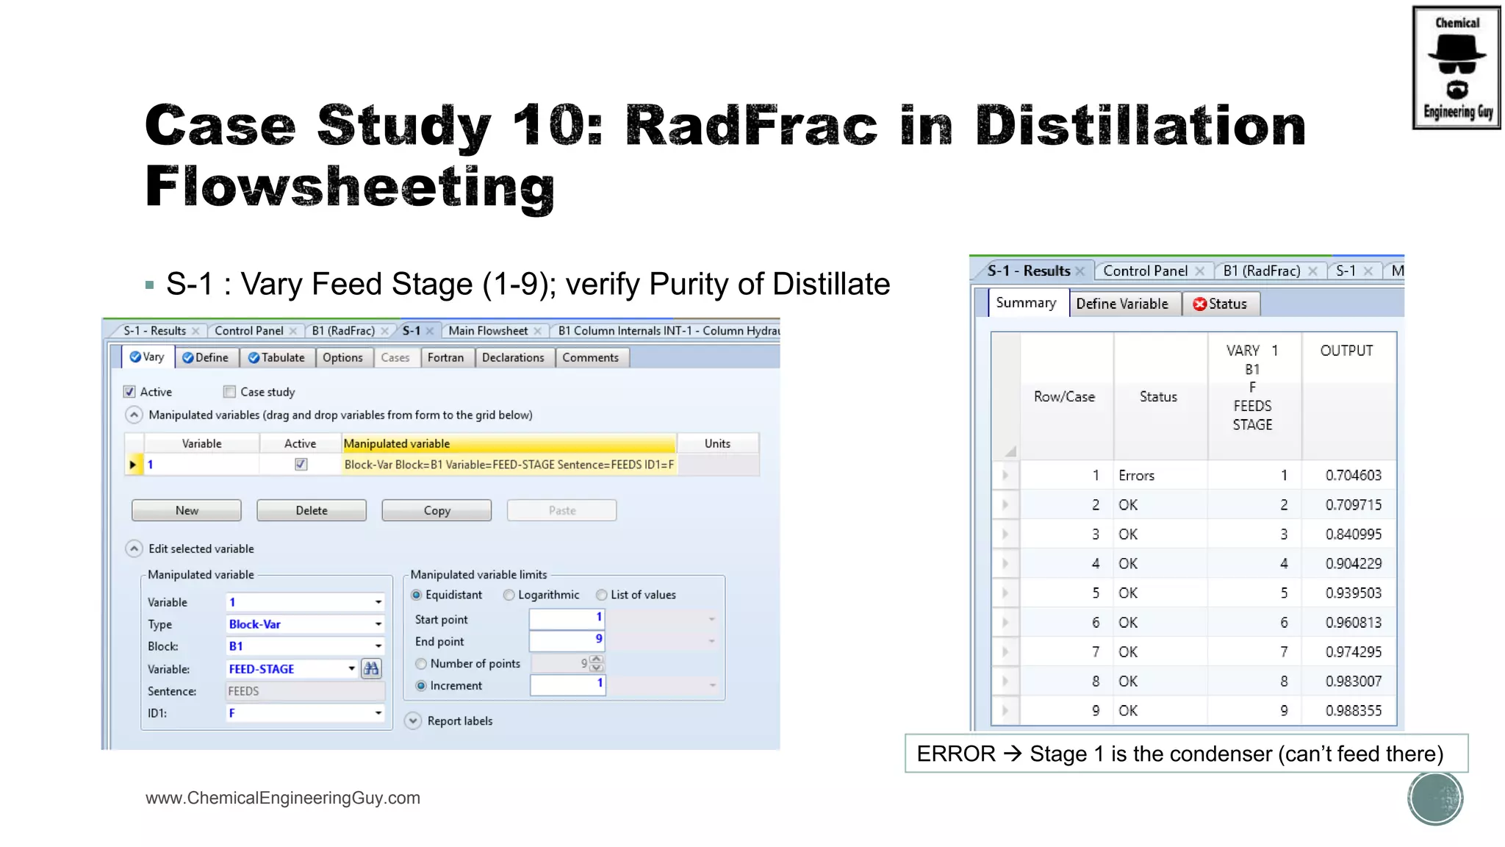The image size is (1505, 847).
Task: Click the row selector arrow for variable 1
Action: 134,465
